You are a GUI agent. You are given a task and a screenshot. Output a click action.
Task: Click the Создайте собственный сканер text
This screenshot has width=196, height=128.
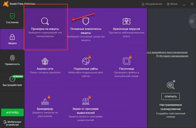(171, 115)
